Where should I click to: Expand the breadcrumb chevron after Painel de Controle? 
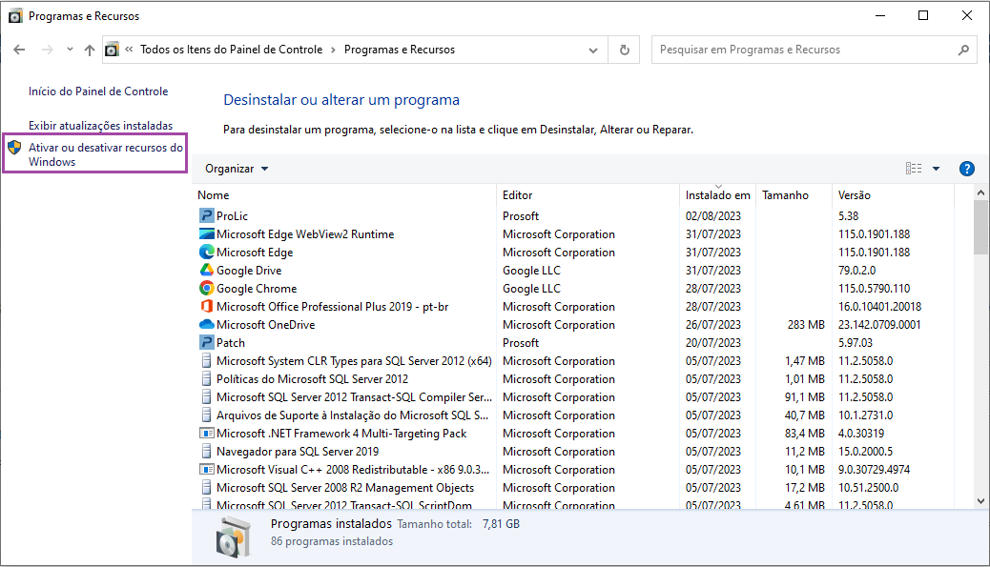pyautogui.click(x=334, y=50)
